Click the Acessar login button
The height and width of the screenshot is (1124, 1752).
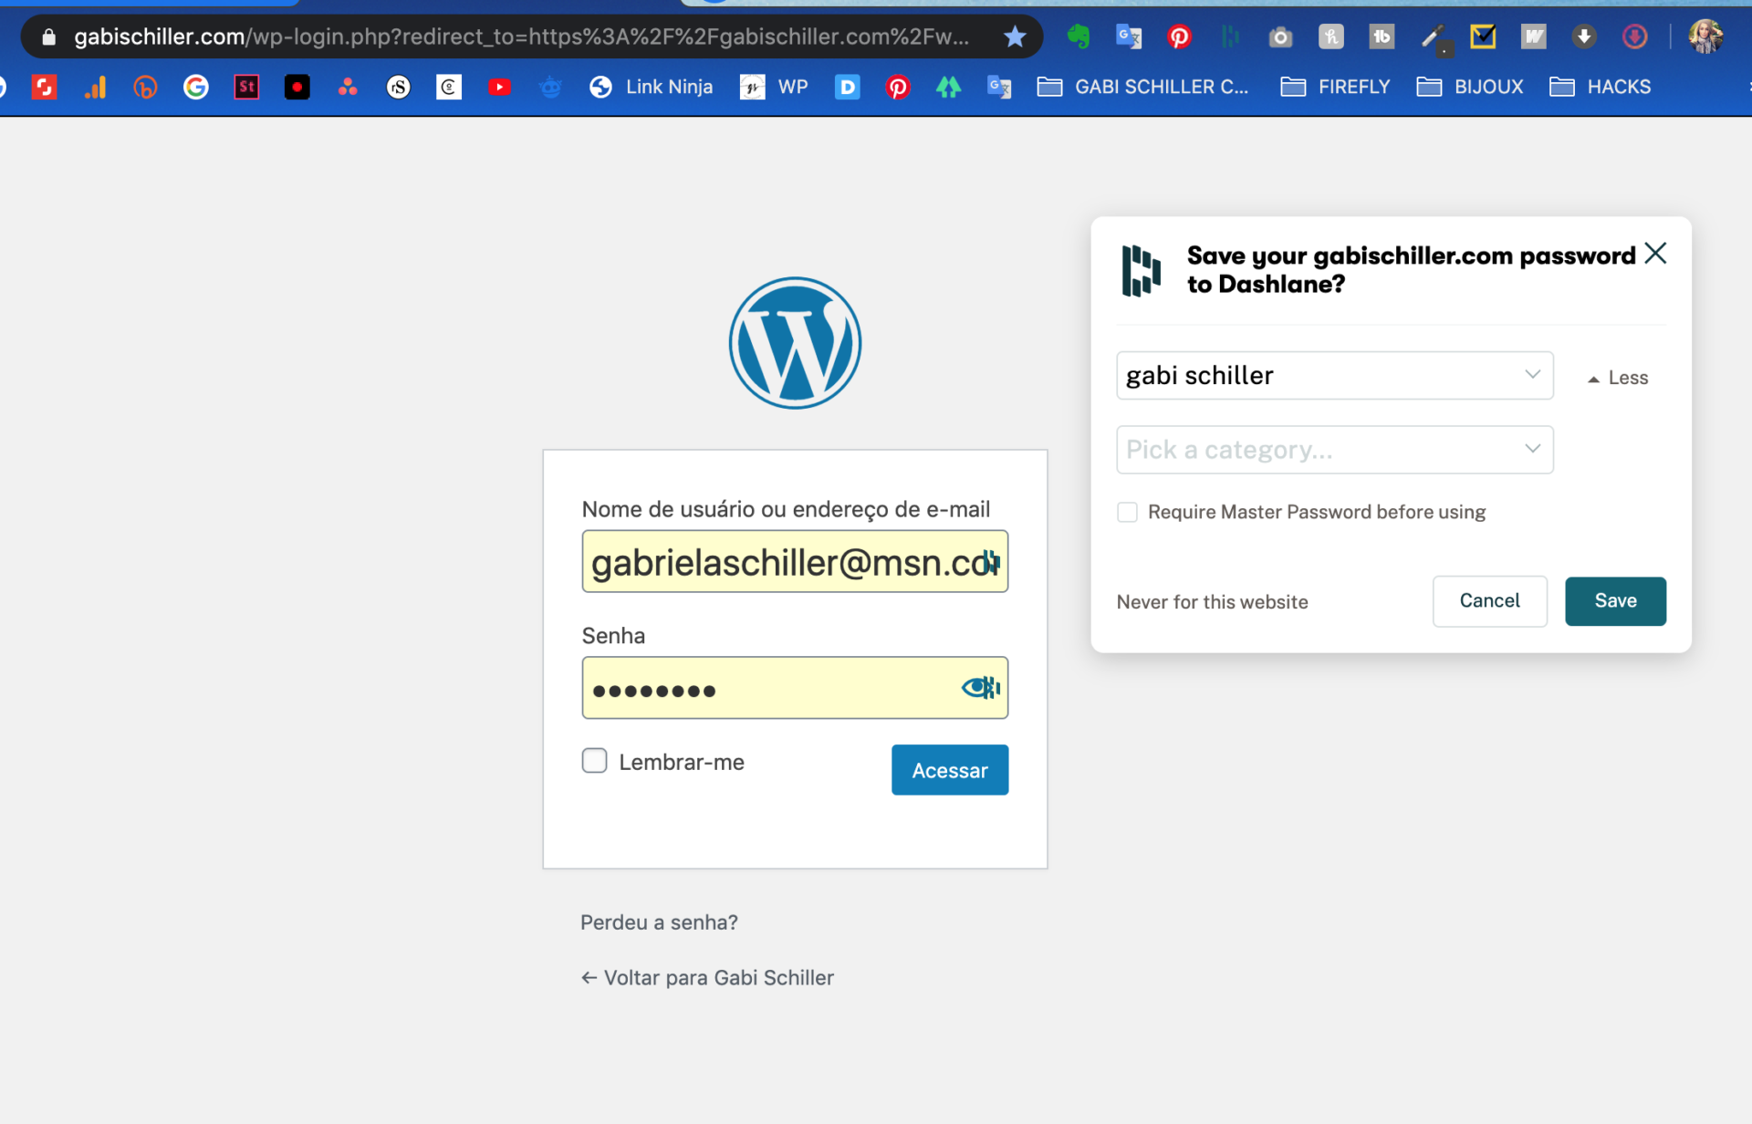(949, 770)
